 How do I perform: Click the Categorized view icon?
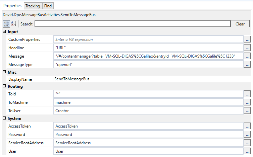(x=6, y=24)
